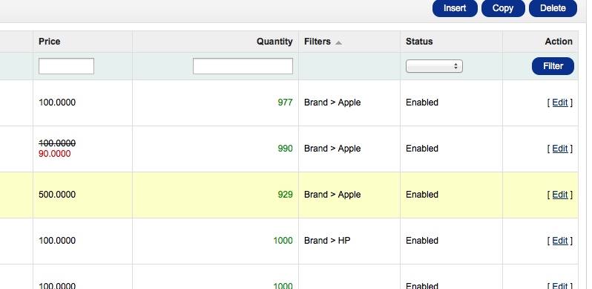Image resolution: width=592 pixels, height=289 pixels.
Task: Select the Brand > HP filter text
Action: point(327,241)
